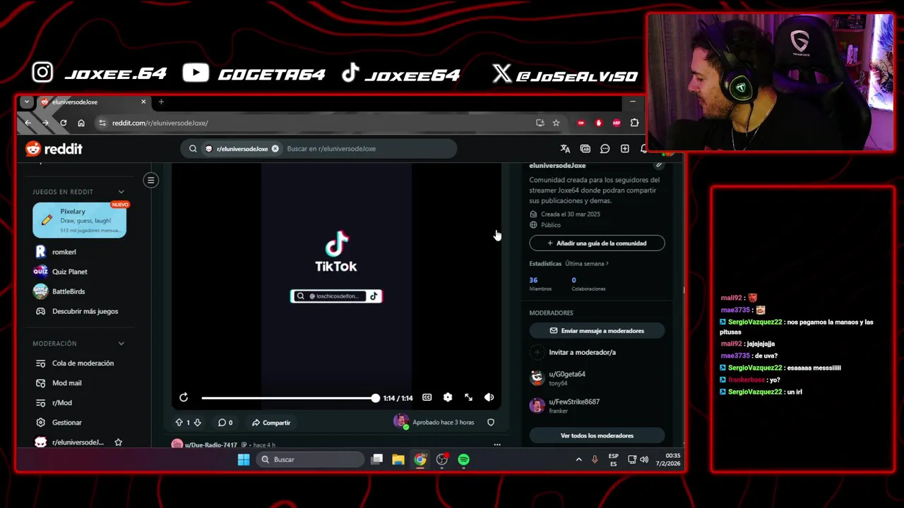Open the red hand blocker extension
The image size is (904, 508).
point(599,123)
